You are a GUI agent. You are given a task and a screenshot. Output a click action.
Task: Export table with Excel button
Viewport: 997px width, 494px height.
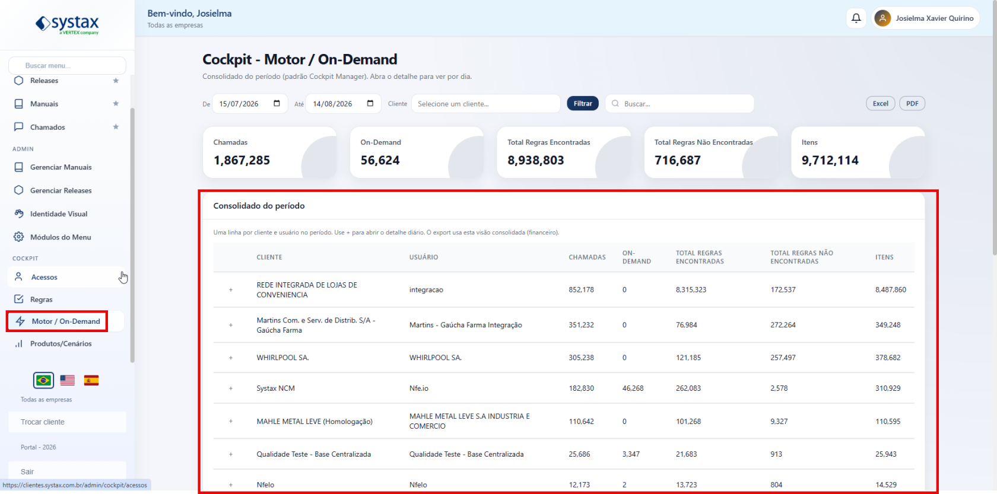point(881,103)
